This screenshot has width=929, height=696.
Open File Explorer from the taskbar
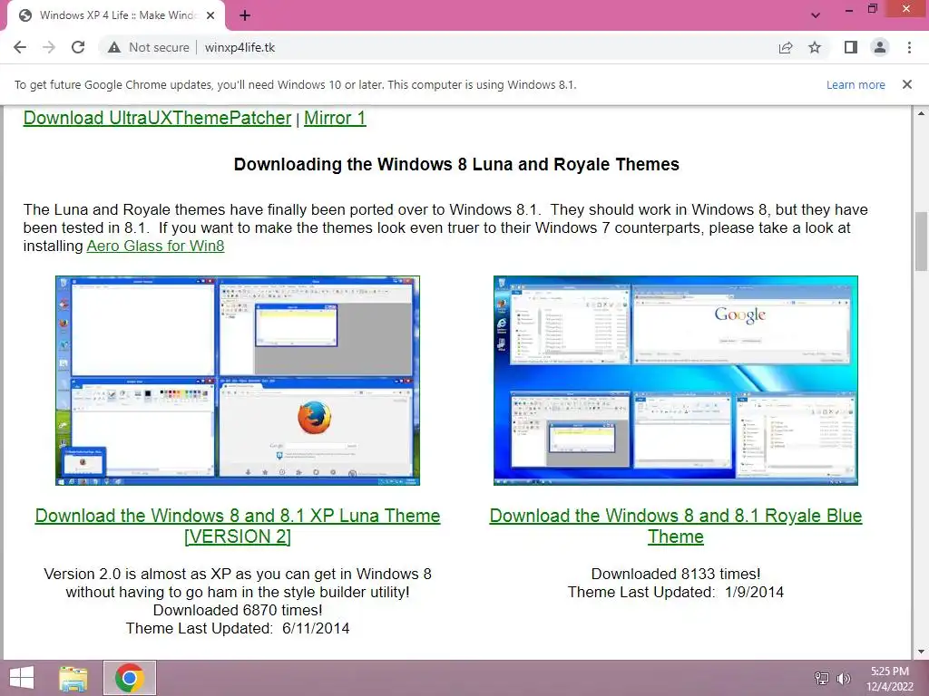click(73, 678)
